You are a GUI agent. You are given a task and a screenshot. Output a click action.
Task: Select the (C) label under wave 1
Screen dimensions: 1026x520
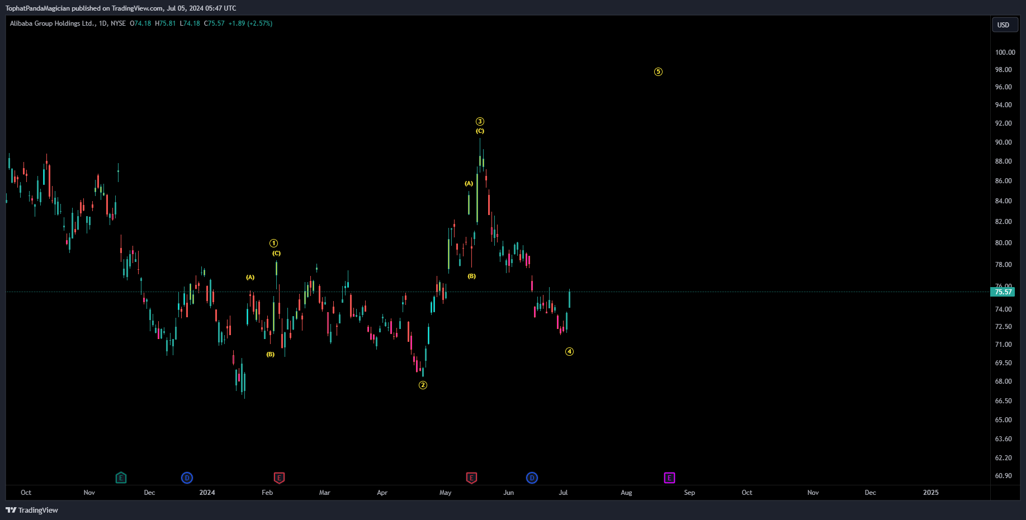276,253
